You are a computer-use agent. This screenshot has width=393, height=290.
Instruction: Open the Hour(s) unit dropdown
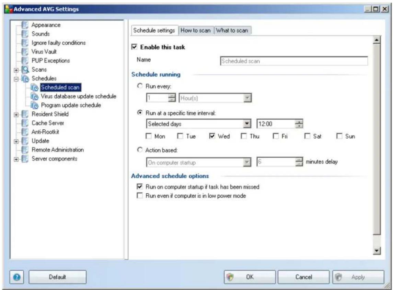click(x=247, y=98)
